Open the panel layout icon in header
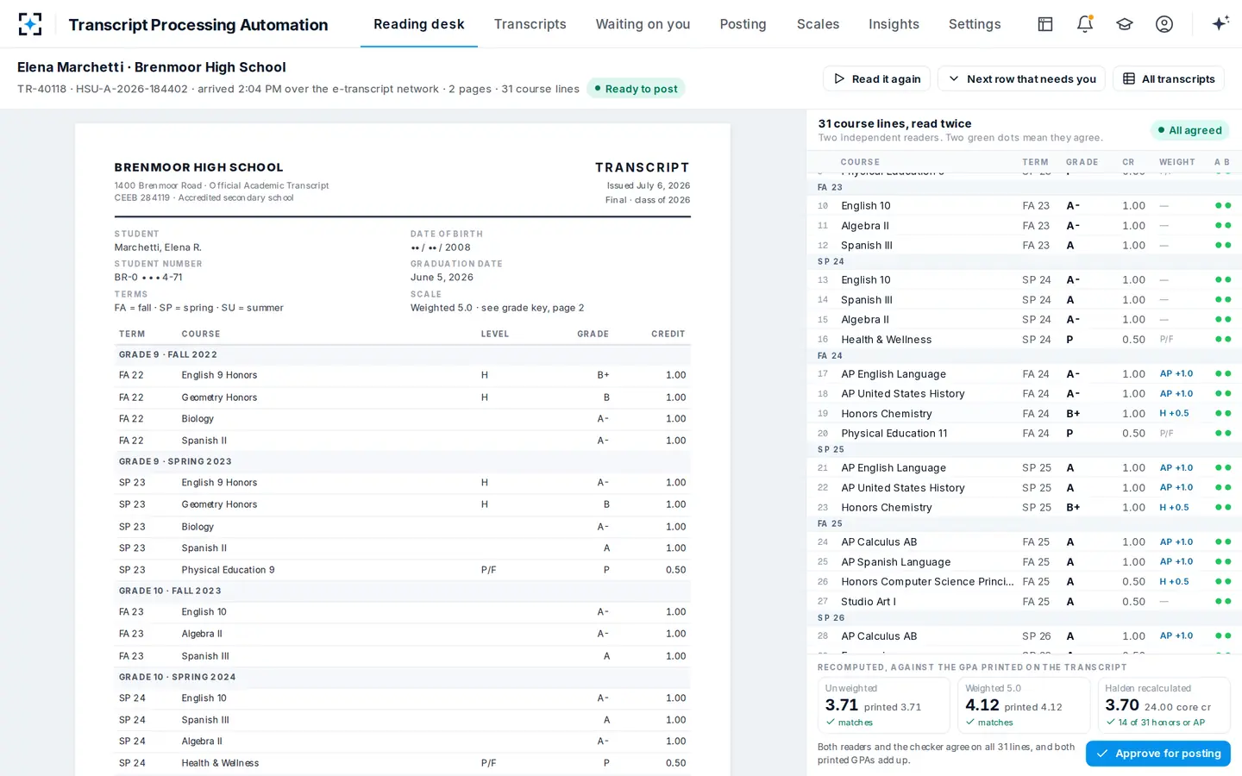The width and height of the screenshot is (1242, 776). tap(1045, 24)
